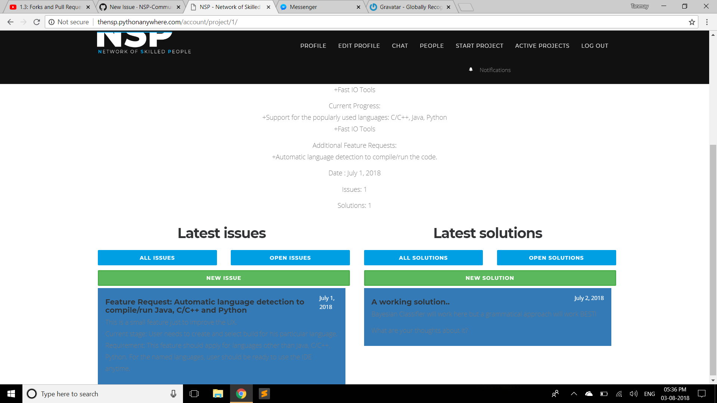Click the Notifications bell icon
Image resolution: width=717 pixels, height=403 pixels.
point(470,69)
